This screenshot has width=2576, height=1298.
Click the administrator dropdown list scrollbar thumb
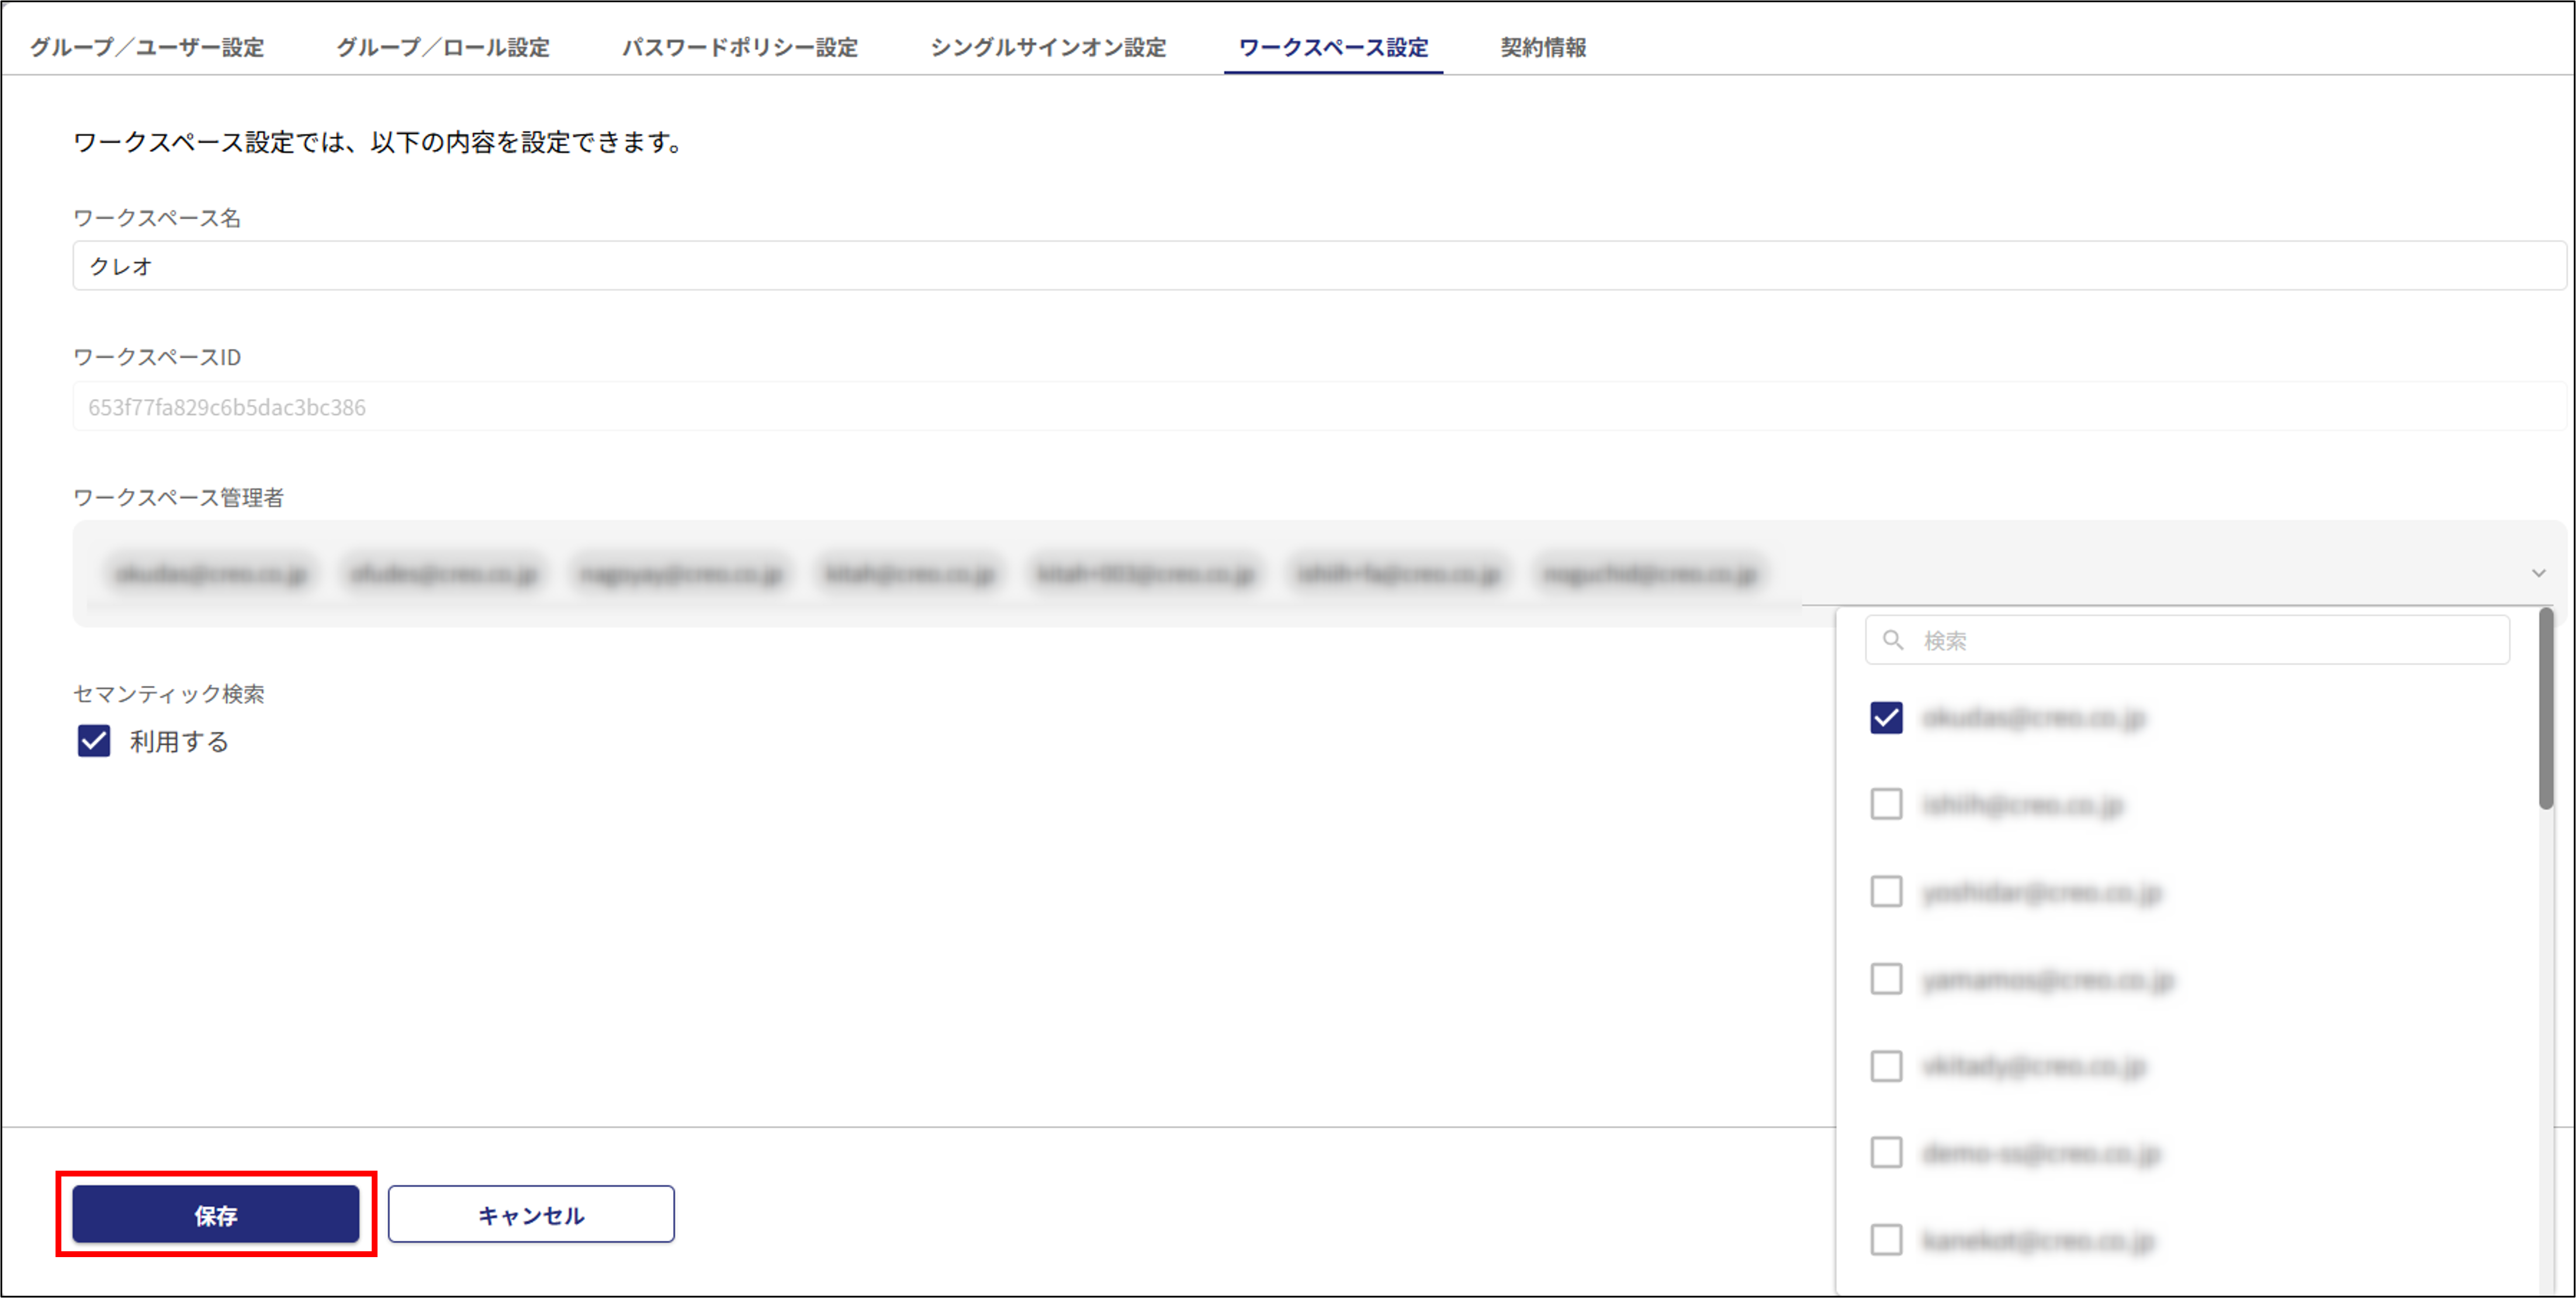(2546, 709)
